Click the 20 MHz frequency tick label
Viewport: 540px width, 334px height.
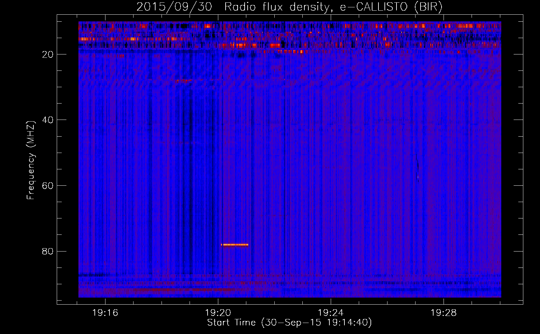point(48,55)
